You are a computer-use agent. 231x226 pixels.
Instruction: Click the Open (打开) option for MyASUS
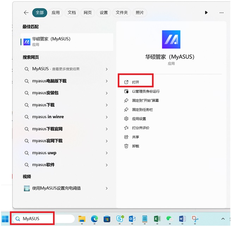pos(135,82)
